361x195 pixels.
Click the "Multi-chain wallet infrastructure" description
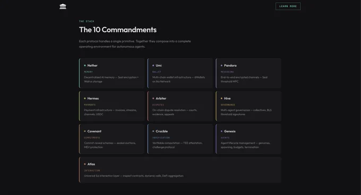179,79
